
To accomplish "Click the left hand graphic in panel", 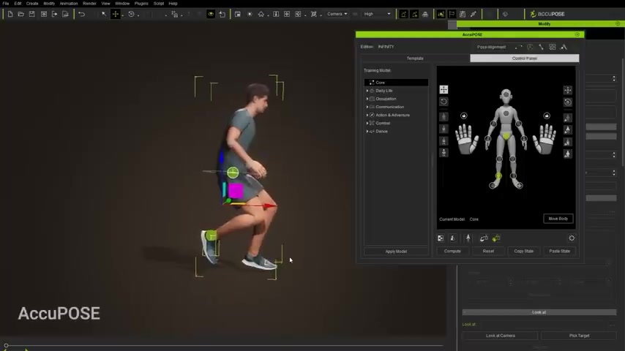I will point(467,139).
